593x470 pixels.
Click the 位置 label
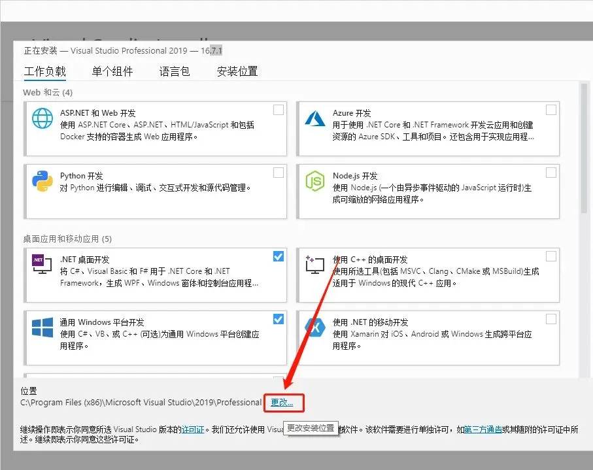pos(29,391)
